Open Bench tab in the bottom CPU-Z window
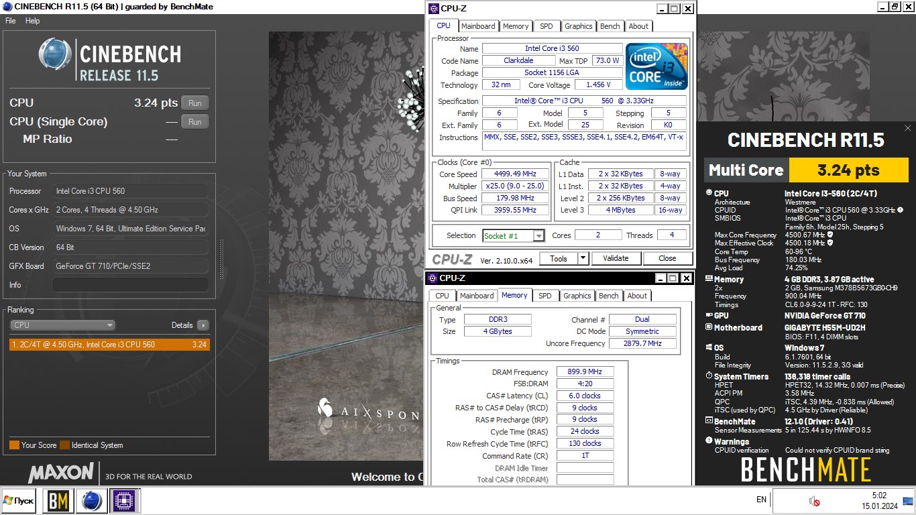This screenshot has width=916, height=515. coord(609,296)
